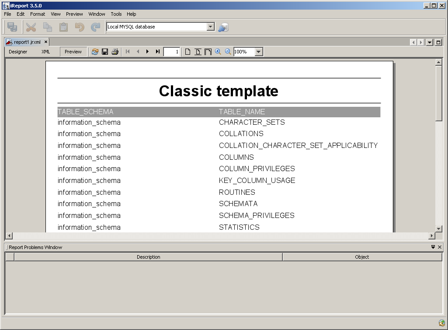Switch to the Designer view
Viewport: 448px width, 330px height.
(18, 52)
